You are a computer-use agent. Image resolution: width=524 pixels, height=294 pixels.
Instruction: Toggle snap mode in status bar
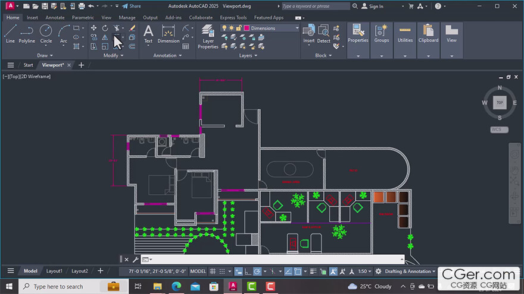pyautogui.click(x=222, y=271)
